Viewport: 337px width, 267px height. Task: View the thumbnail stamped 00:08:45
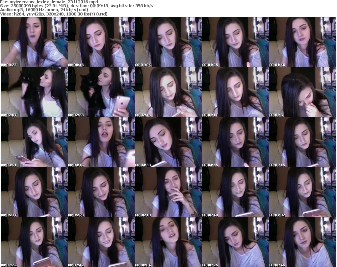303,242
